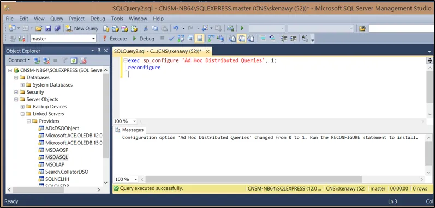Toggle Include Client Statistics icon
The image size is (435, 208).
pyautogui.click(x=221, y=39)
